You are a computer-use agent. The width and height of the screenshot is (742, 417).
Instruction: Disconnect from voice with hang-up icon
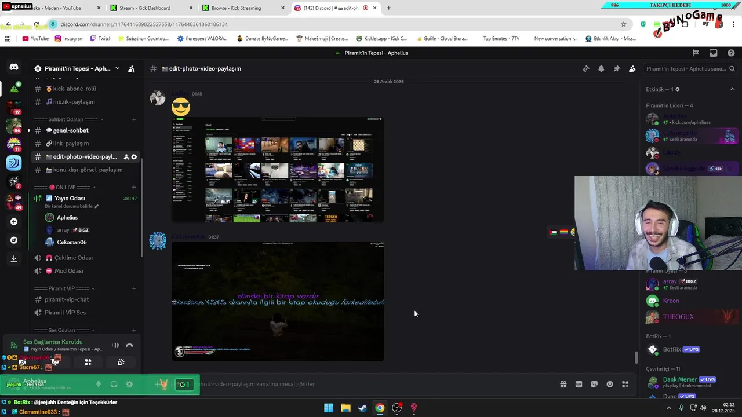tap(129, 345)
